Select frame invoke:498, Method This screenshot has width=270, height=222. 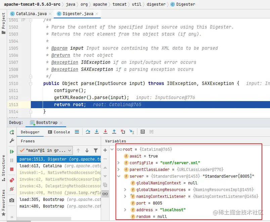tap(59, 193)
